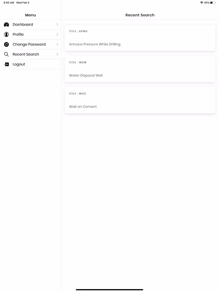This screenshot has height=292, width=219.
Task: Check the Wi-Fi status icon
Action: pos(201,3)
